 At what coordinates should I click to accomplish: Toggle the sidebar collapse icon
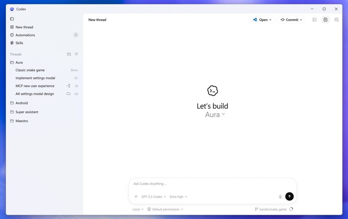(12, 19)
